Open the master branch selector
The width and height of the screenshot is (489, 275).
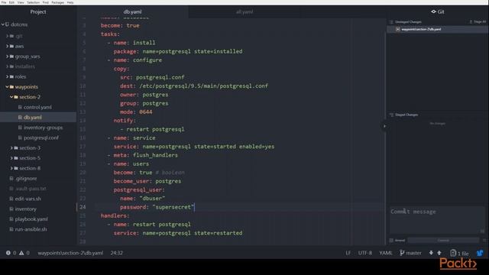tap(410, 253)
